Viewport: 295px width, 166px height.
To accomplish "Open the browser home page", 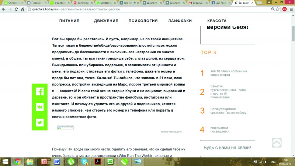I will click(22, 9).
